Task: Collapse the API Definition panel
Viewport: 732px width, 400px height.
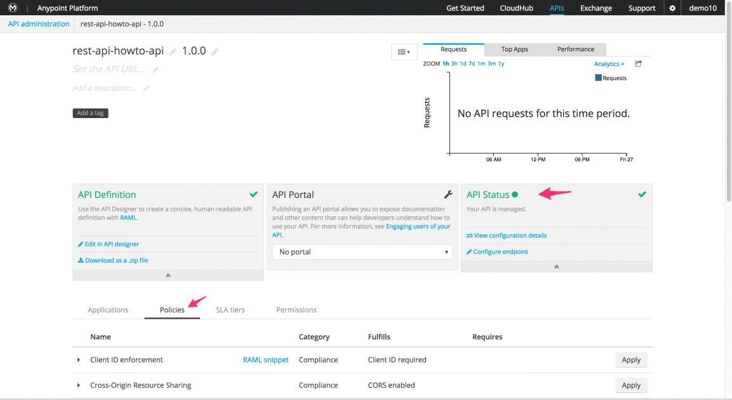Action: (168, 276)
